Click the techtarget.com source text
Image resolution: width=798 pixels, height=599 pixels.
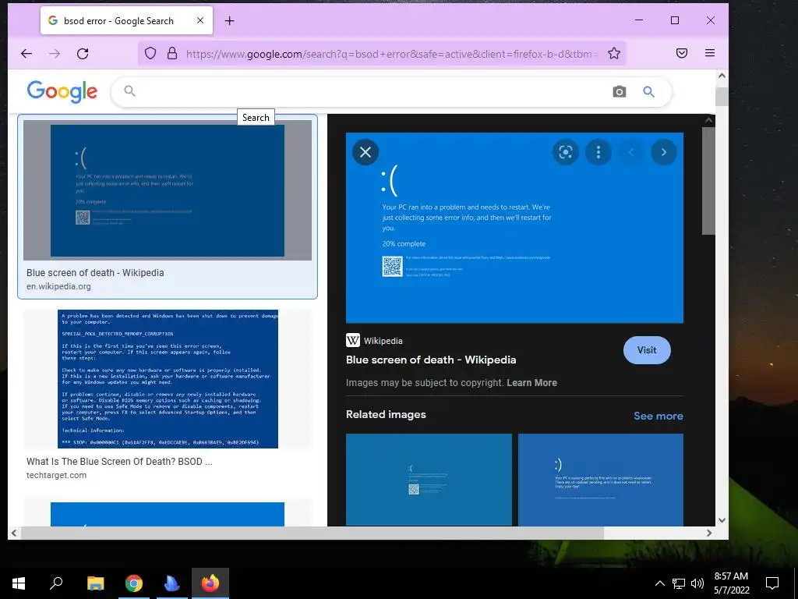click(56, 475)
